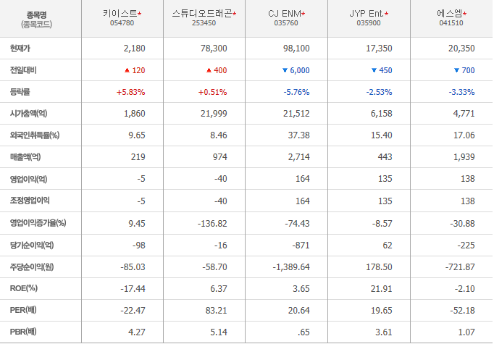The image size is (494, 344).
Task: Click the 주당순이익(원) row label
Action: pyautogui.click(x=32, y=267)
